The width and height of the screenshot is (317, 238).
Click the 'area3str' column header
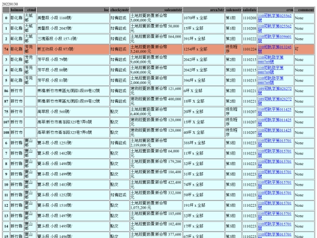point(204,10)
